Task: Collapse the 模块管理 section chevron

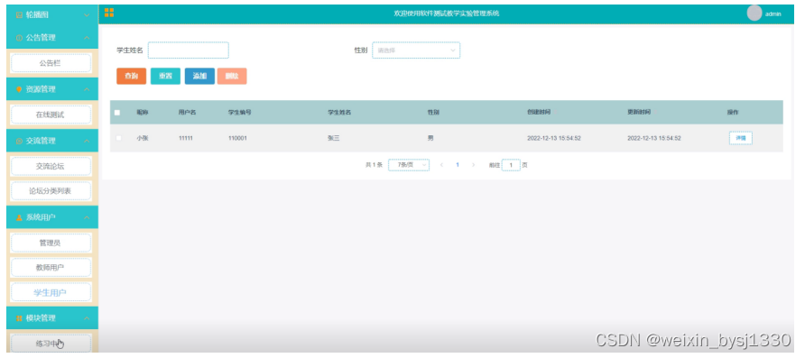Action: click(x=87, y=318)
